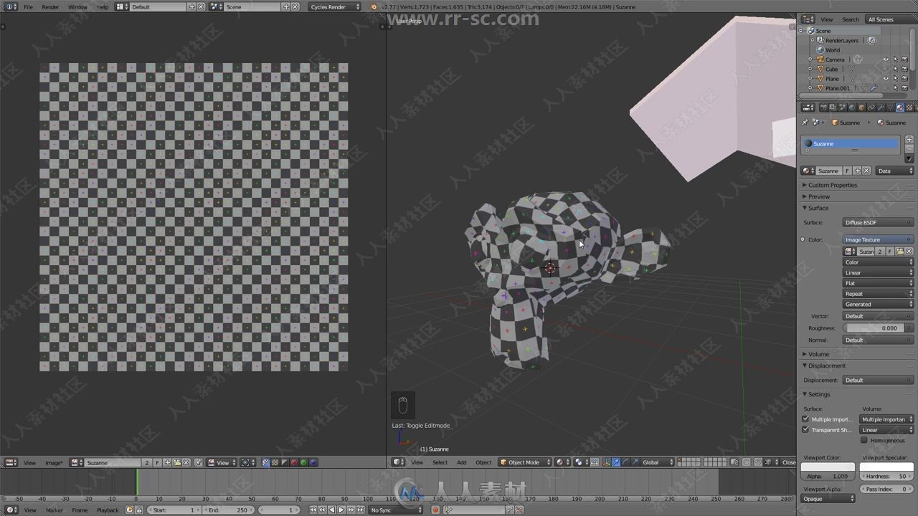The height and width of the screenshot is (516, 918).
Task: Expand the Camera item in outliner
Action: [x=810, y=59]
